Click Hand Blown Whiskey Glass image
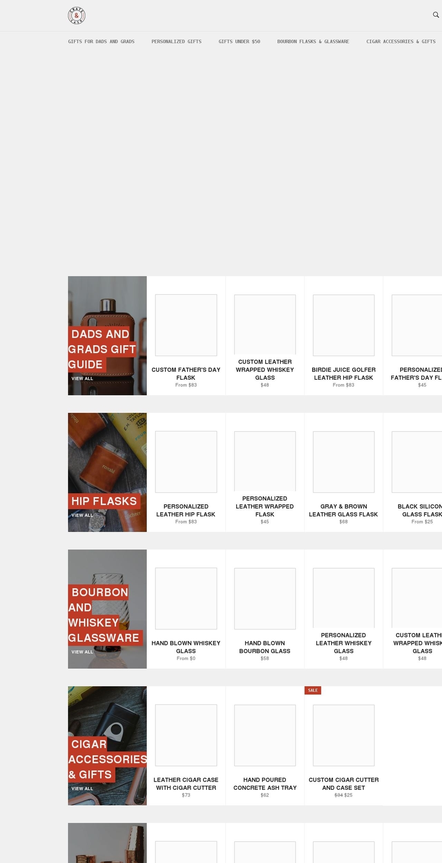 [x=186, y=598]
